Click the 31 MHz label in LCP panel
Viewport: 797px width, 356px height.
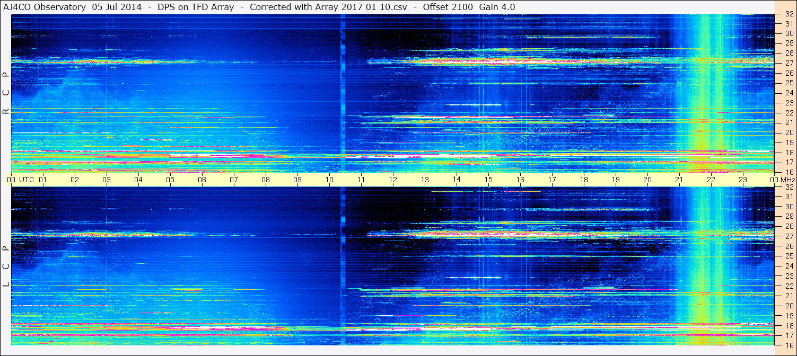(x=789, y=197)
